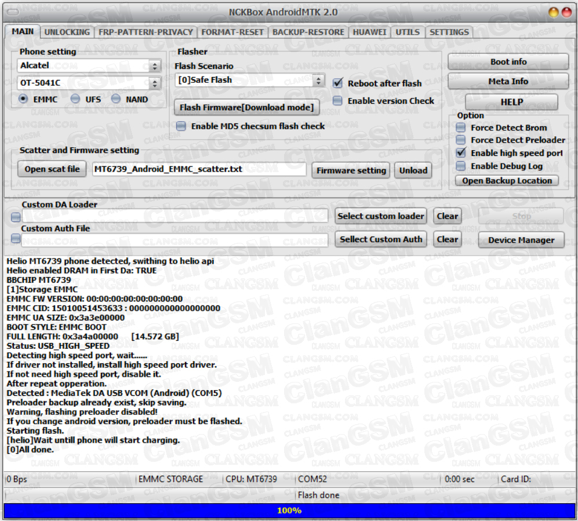Viewport: 578px width, 521px height.
Task: Click the Boot info button
Action: tap(508, 61)
